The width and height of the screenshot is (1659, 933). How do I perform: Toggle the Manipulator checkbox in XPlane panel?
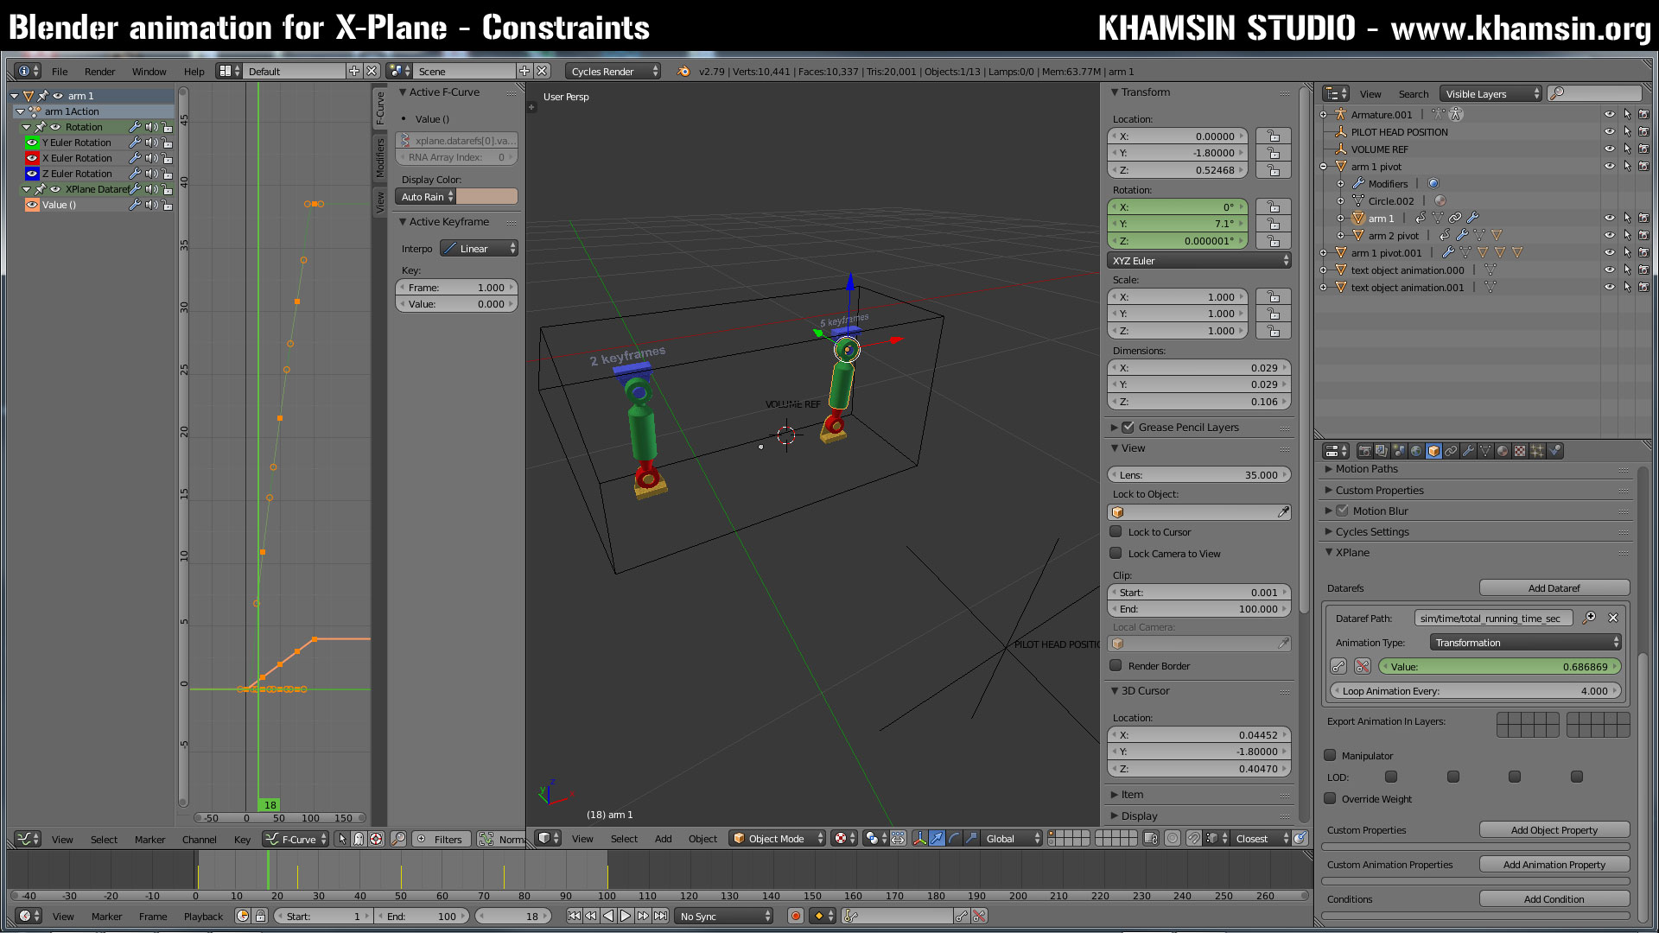coord(1330,756)
